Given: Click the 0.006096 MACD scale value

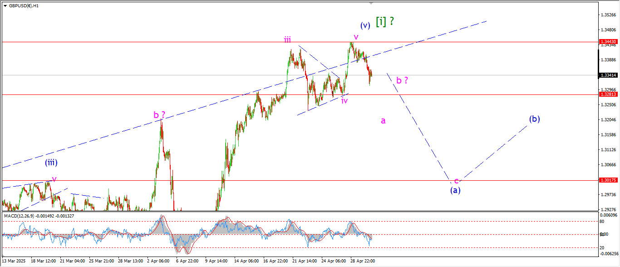Looking at the screenshot, I should pos(608,215).
